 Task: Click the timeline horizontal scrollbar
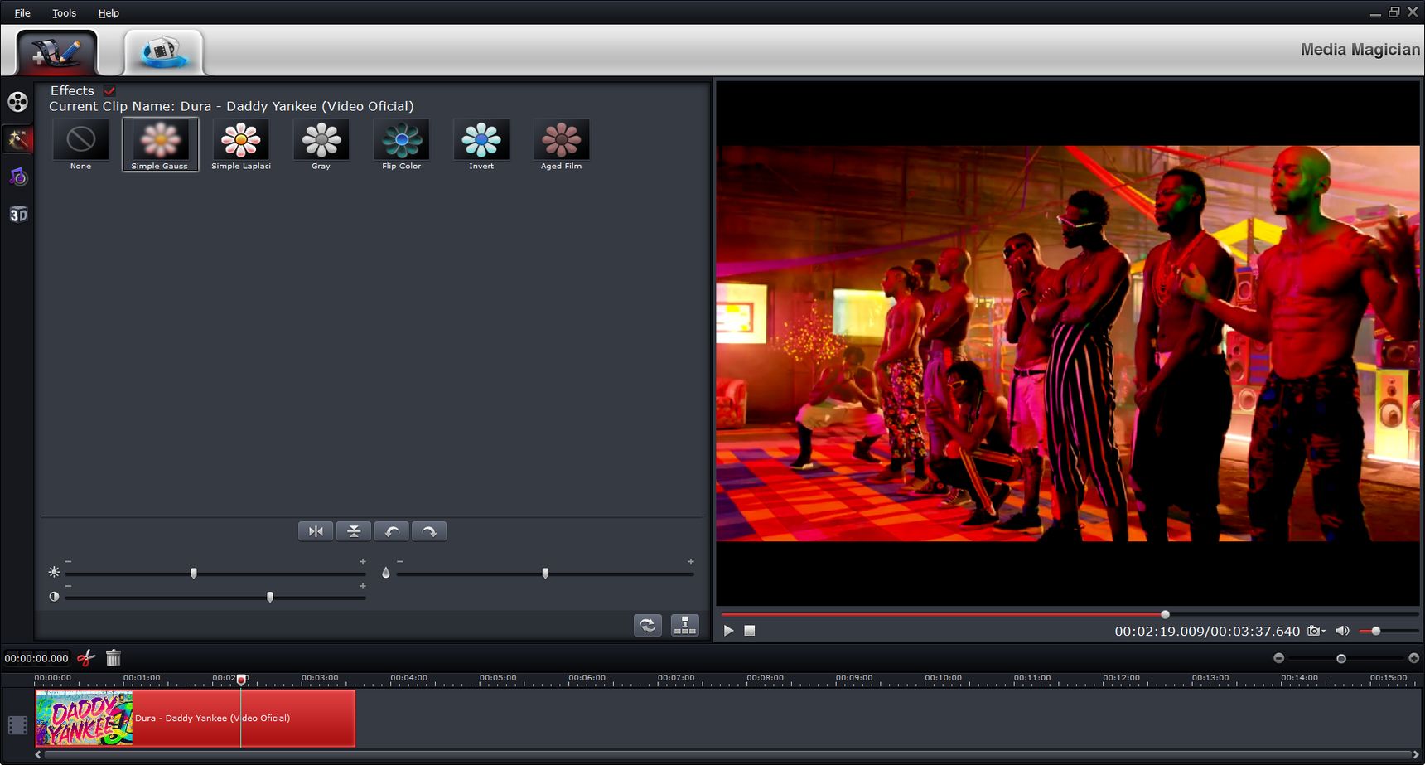pos(727,755)
